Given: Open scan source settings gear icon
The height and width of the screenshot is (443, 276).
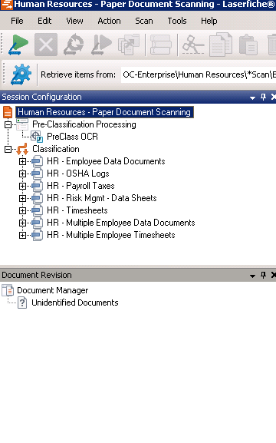Looking at the screenshot, I should click(x=21, y=74).
